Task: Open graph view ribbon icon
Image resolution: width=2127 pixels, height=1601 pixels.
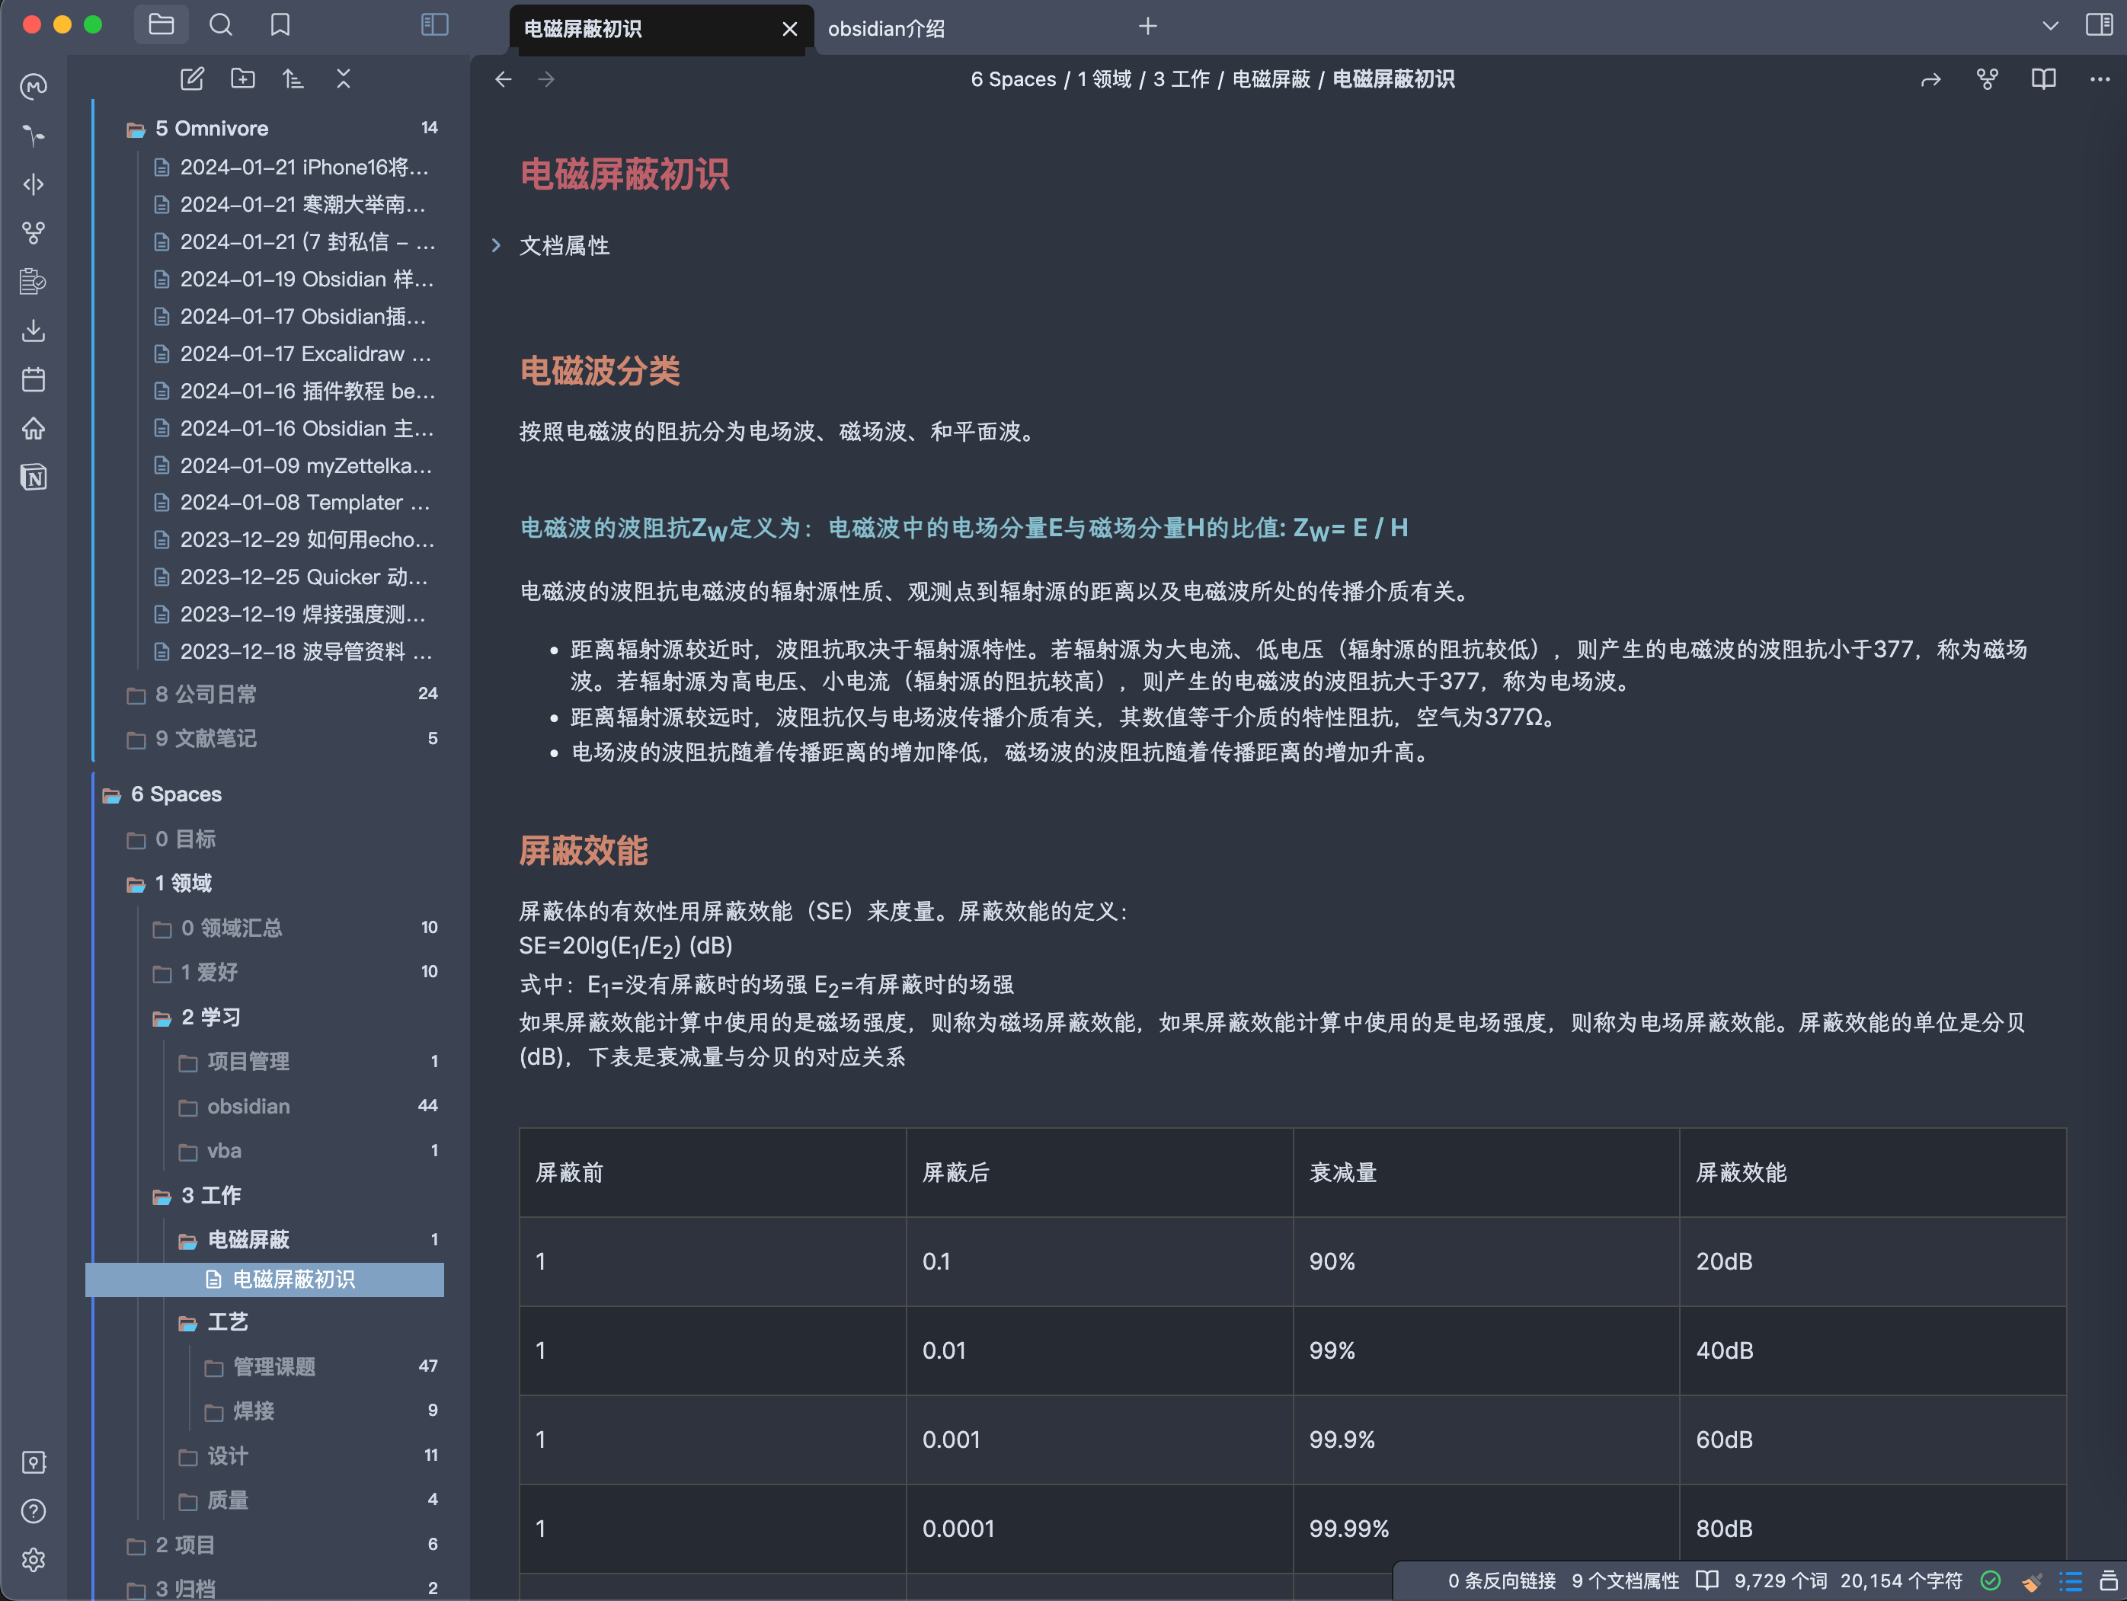Action: coord(34,233)
